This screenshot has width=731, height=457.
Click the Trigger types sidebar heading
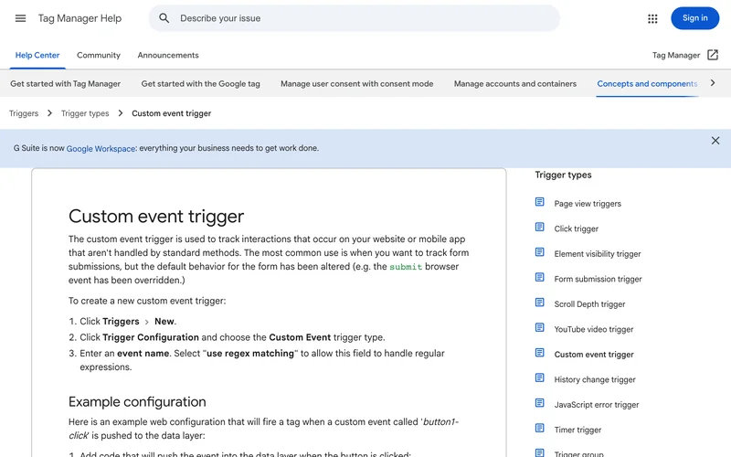coord(563,175)
